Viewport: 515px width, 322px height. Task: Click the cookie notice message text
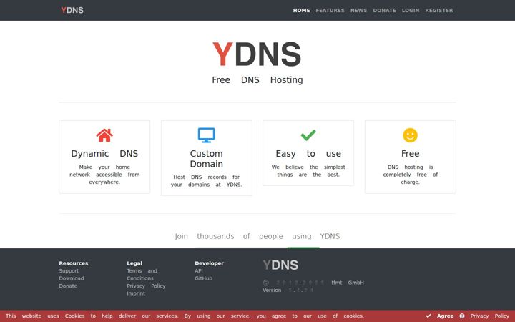pos(185,316)
